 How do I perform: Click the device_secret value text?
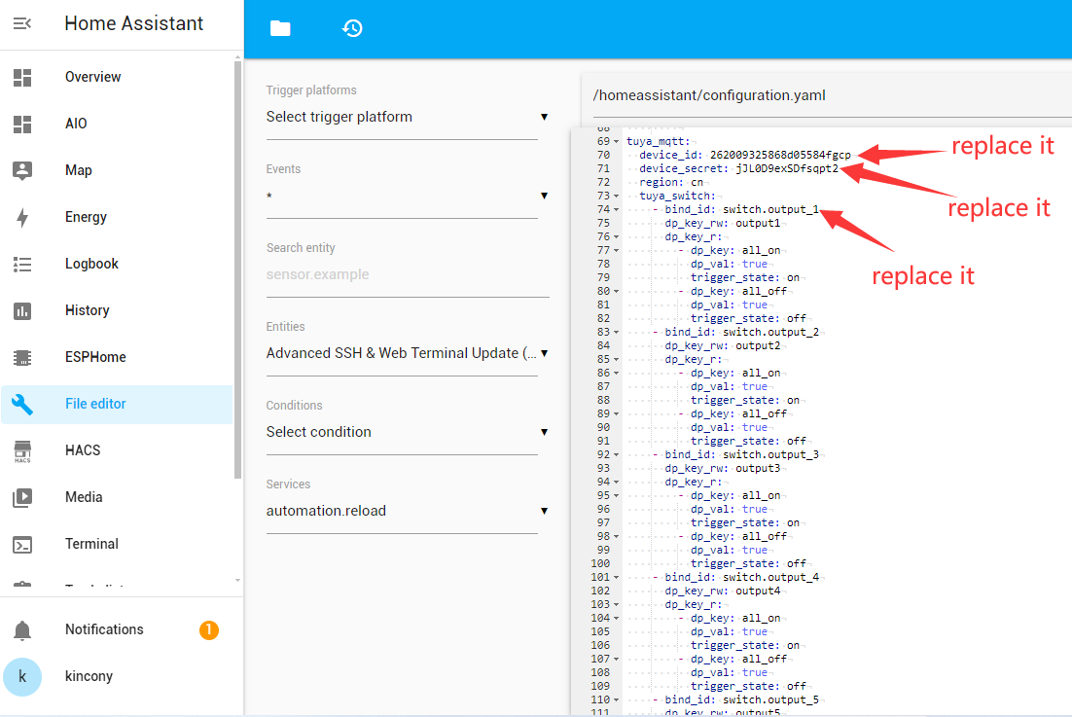787,169
